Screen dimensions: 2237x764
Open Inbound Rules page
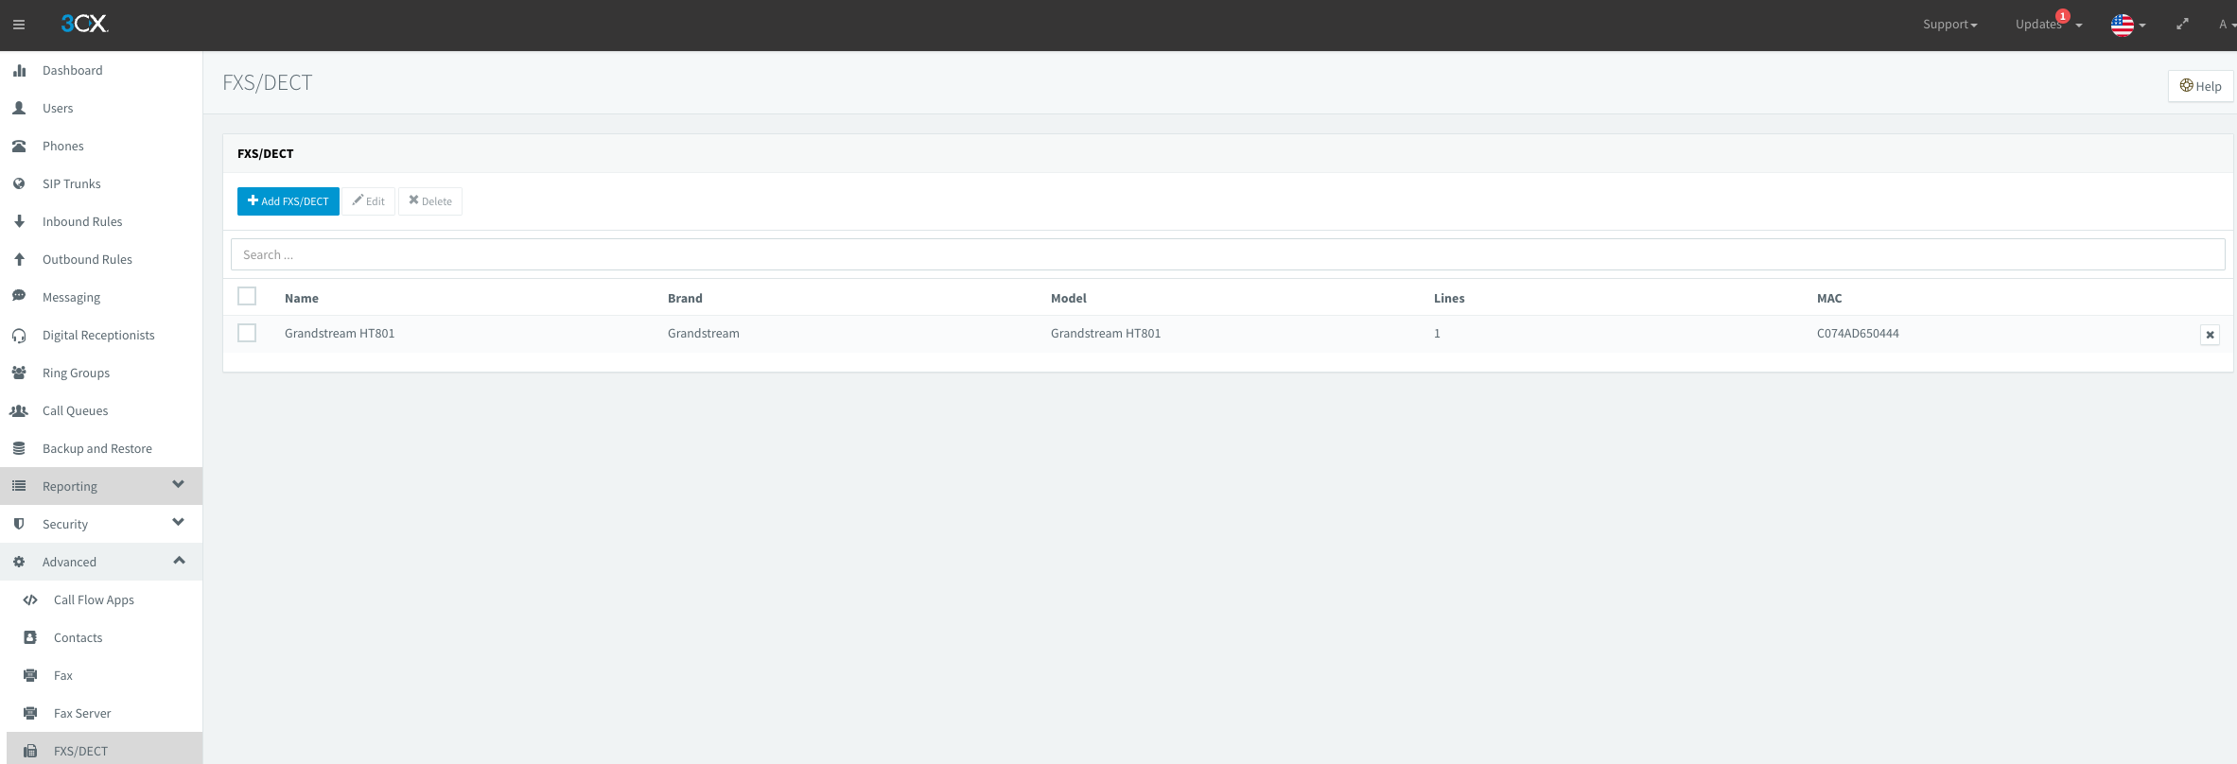[82, 221]
